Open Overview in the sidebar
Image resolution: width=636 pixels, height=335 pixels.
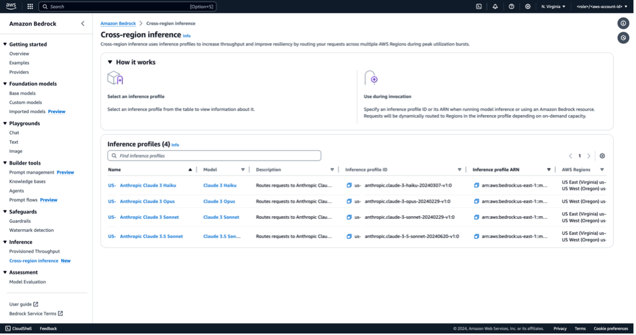pyautogui.click(x=19, y=54)
